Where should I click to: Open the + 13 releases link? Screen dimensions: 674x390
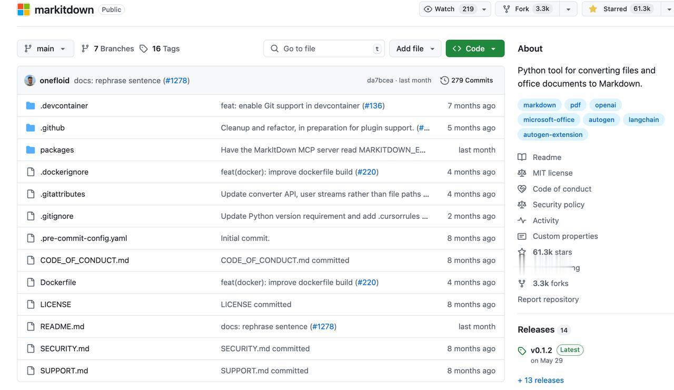pyautogui.click(x=541, y=381)
